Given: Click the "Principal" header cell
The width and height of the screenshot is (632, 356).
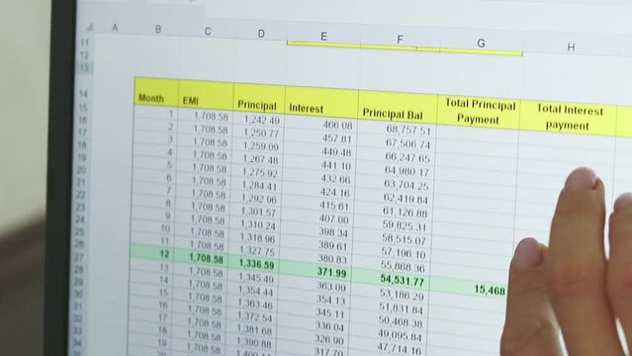Looking at the screenshot, I should click(259, 98).
